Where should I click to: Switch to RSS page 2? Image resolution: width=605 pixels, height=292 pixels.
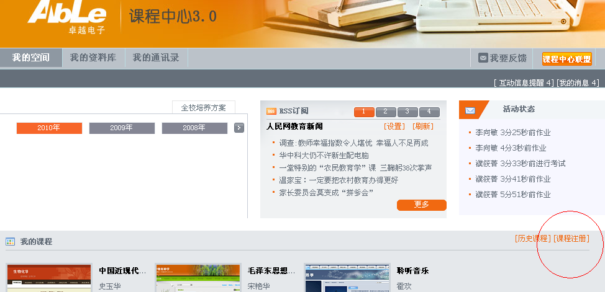(386, 112)
